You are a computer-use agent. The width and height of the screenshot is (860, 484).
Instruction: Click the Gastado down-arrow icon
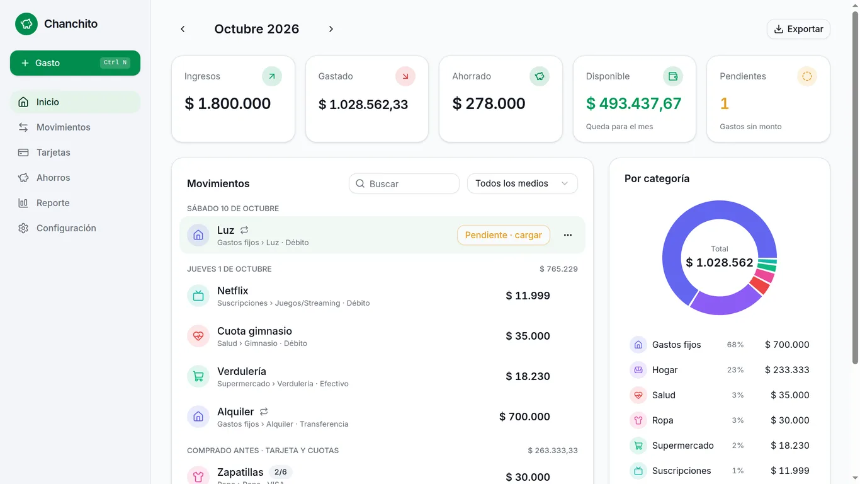405,76
